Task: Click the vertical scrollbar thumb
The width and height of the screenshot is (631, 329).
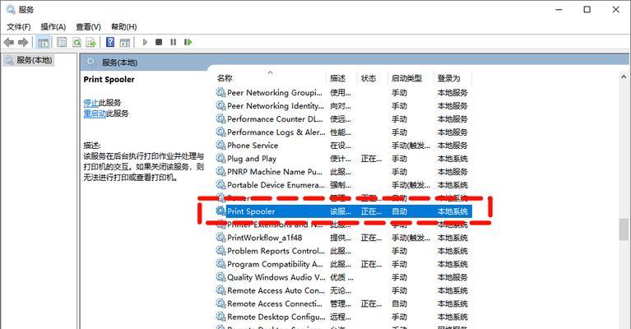Action: (624, 229)
